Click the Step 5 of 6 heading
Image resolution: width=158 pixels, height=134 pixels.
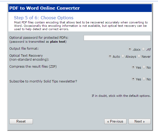(44, 18)
